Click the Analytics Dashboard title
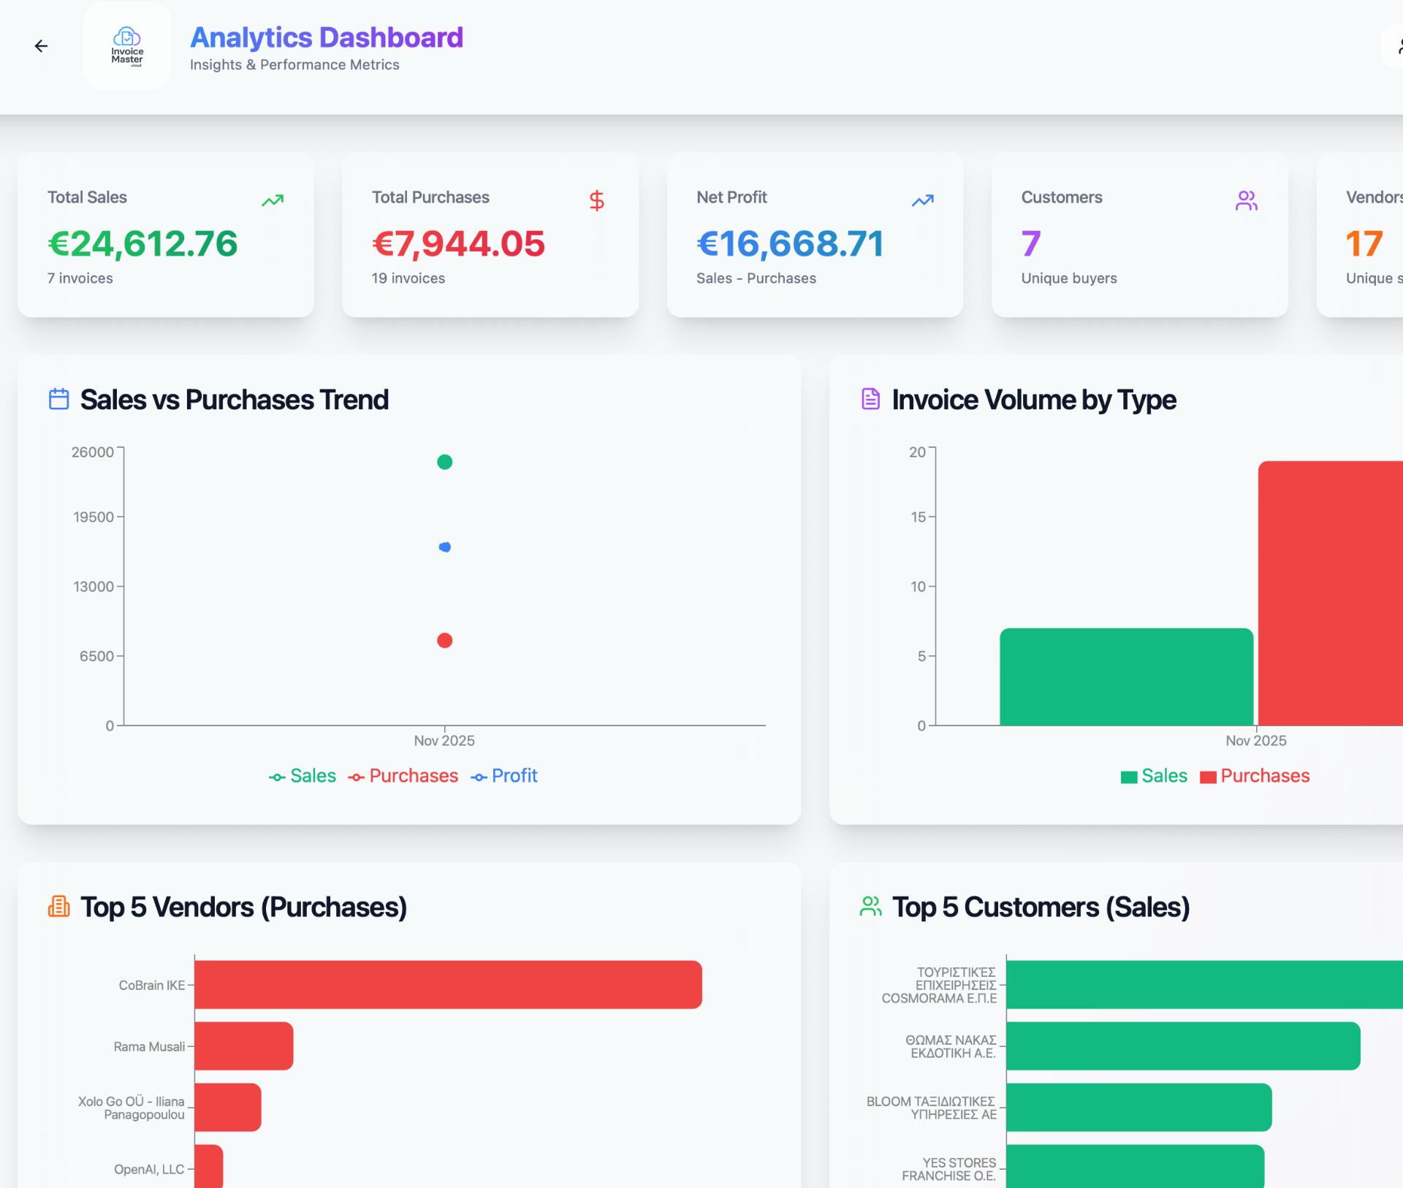Screen dimensions: 1403x1188 coord(327,37)
